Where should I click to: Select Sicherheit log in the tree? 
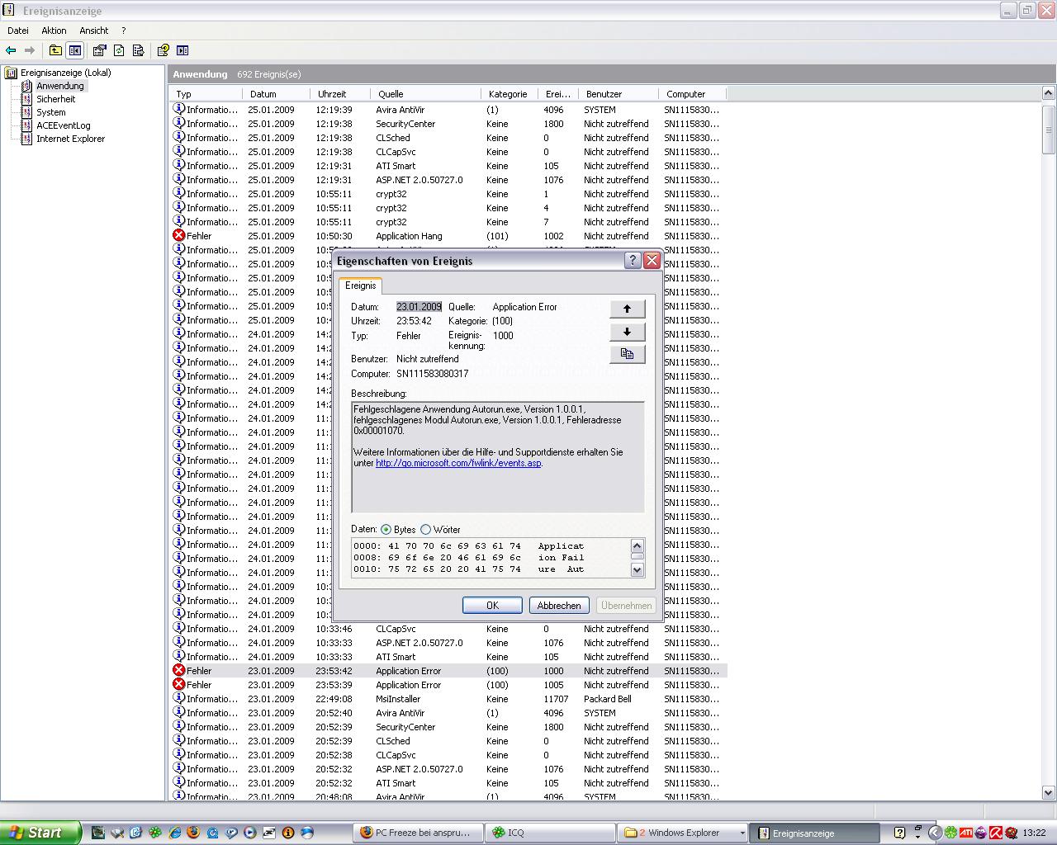pyautogui.click(x=55, y=99)
